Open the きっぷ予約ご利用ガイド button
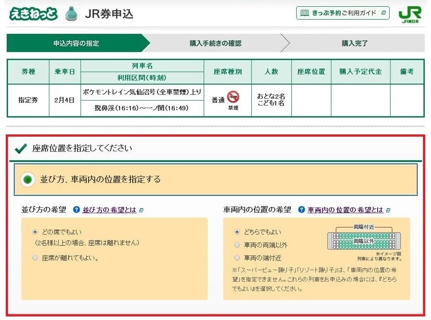Image resolution: width=431 pixels, height=320 pixels. tap(342, 13)
